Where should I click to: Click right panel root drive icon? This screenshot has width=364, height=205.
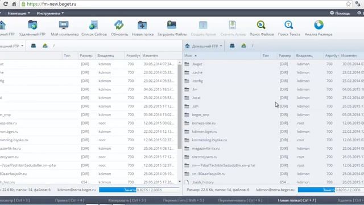(x=232, y=46)
